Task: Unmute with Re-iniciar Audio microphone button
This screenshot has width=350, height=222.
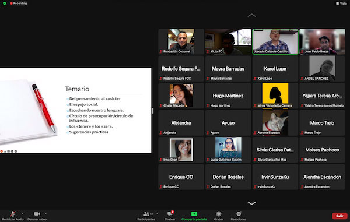Action: (13, 216)
